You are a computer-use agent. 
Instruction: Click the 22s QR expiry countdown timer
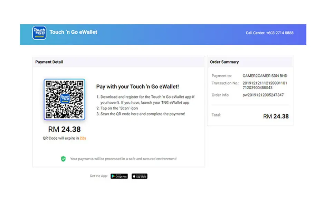83,137
